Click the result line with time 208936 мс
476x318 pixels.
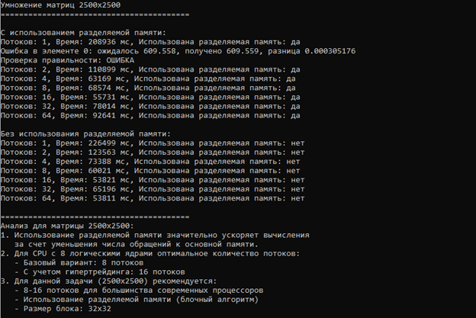point(150,42)
